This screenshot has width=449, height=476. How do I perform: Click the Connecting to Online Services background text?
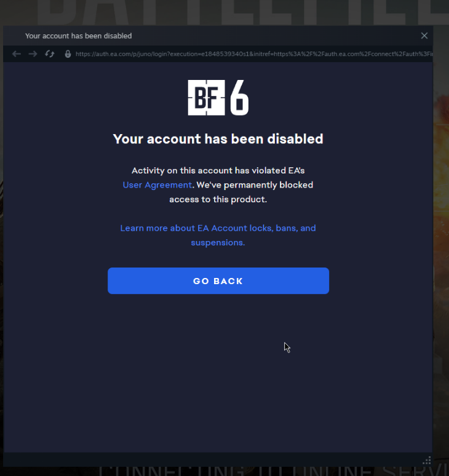tap(273, 472)
